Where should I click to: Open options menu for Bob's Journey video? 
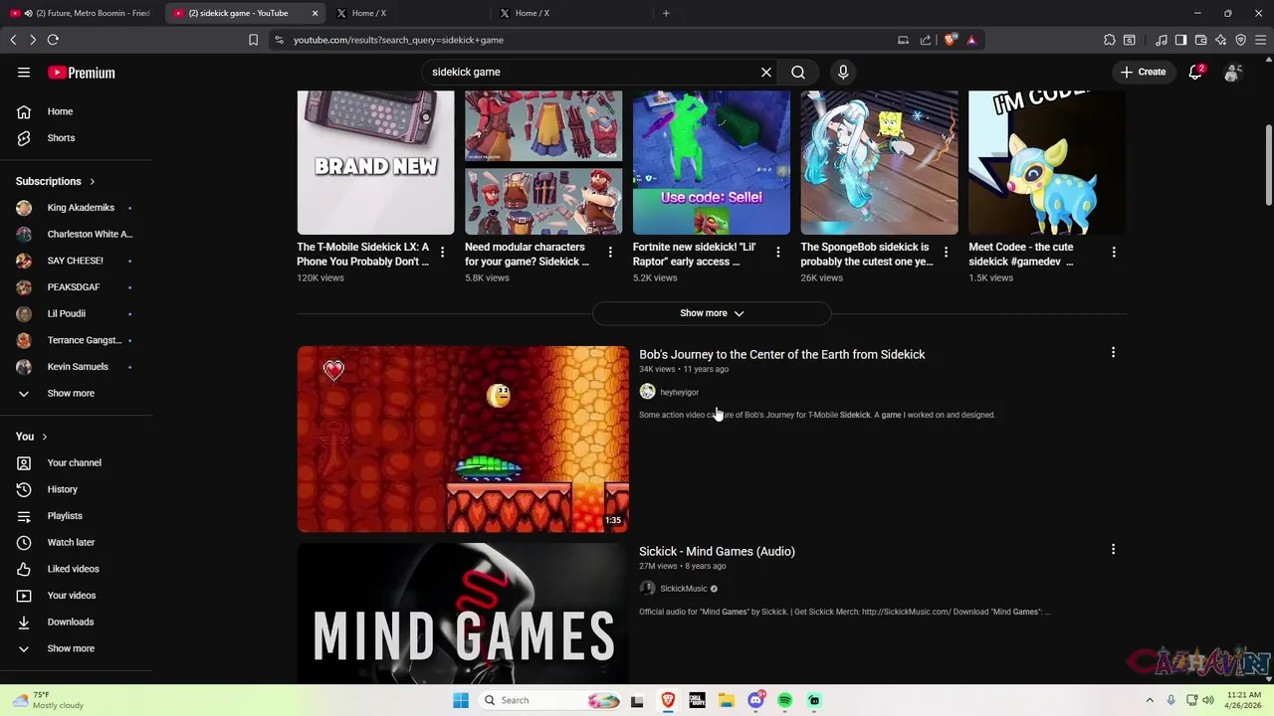pyautogui.click(x=1114, y=352)
